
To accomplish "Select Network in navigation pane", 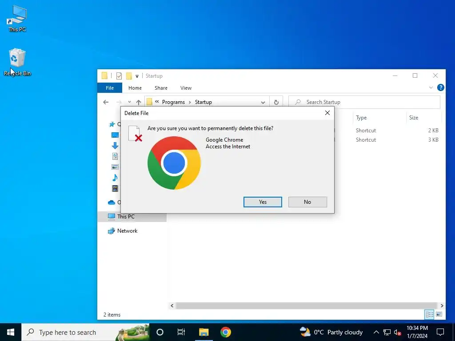I will click(127, 231).
